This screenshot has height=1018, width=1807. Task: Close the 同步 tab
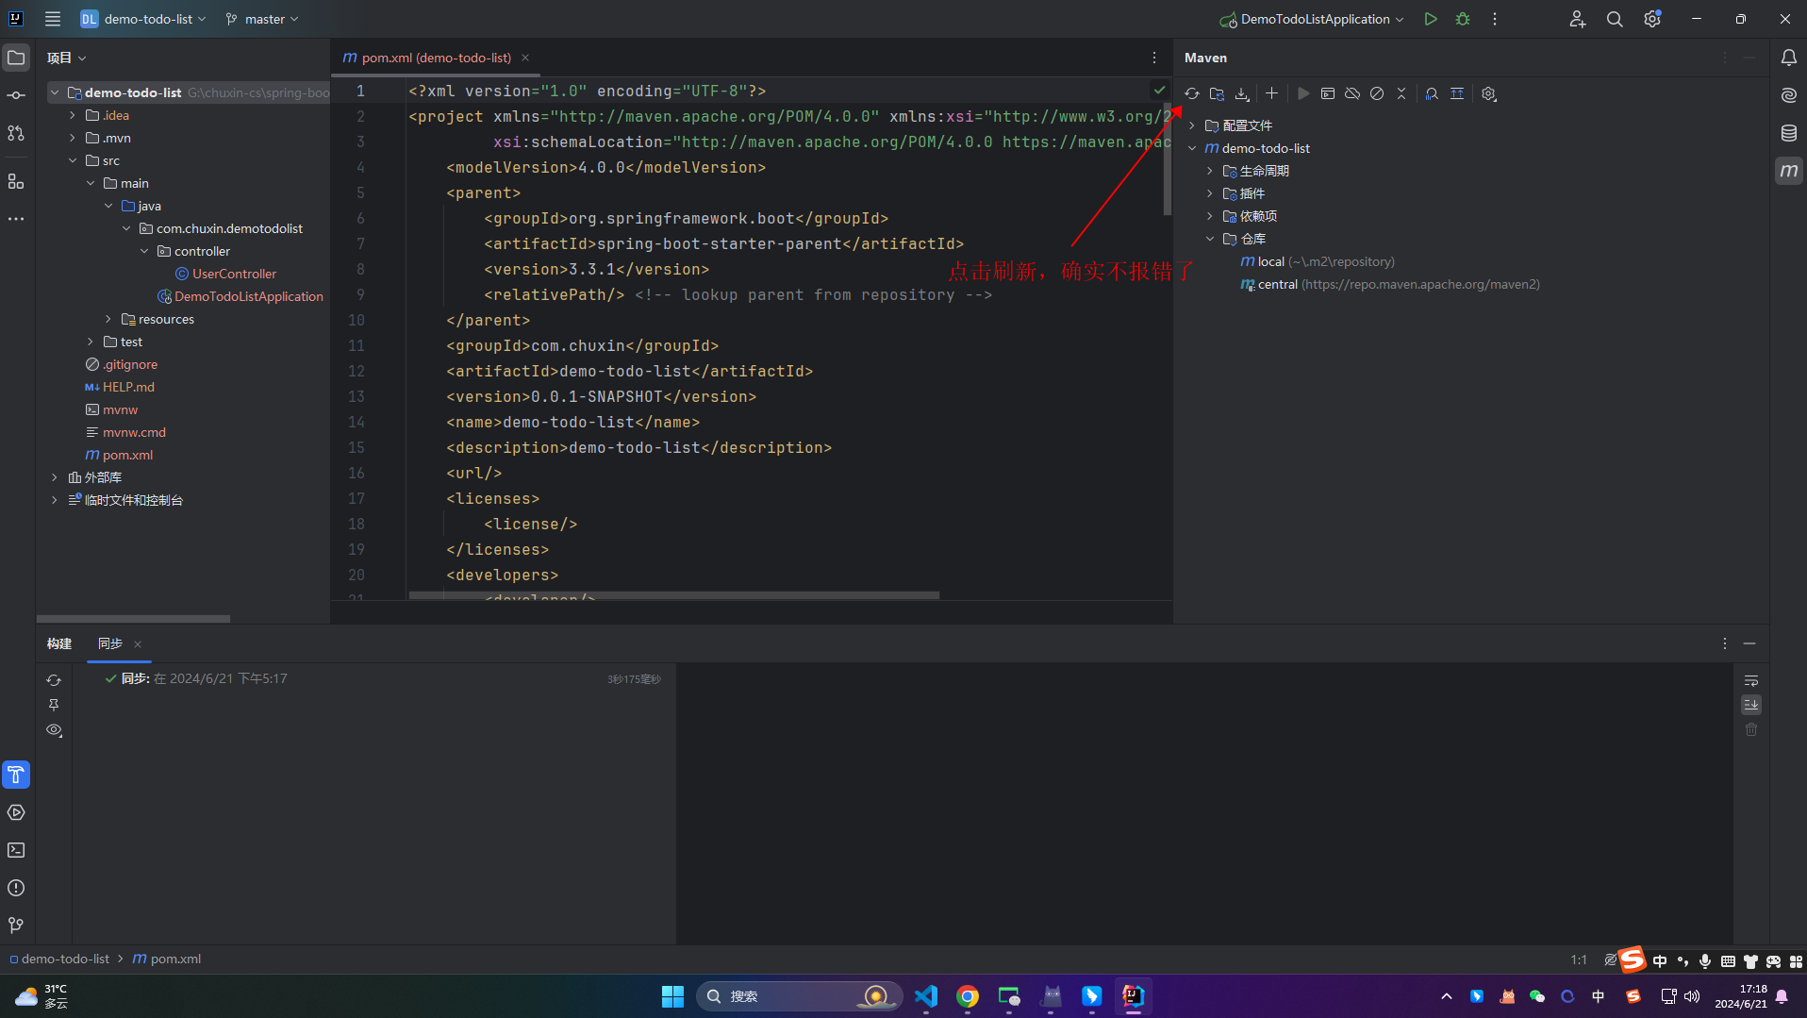tap(138, 644)
